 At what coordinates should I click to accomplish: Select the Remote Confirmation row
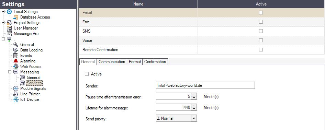coord(202,50)
